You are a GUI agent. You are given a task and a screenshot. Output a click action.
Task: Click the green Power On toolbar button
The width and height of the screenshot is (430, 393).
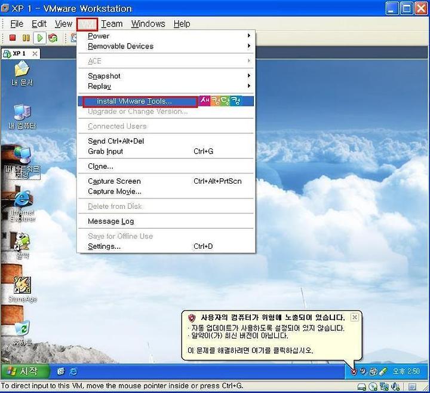pos(40,38)
